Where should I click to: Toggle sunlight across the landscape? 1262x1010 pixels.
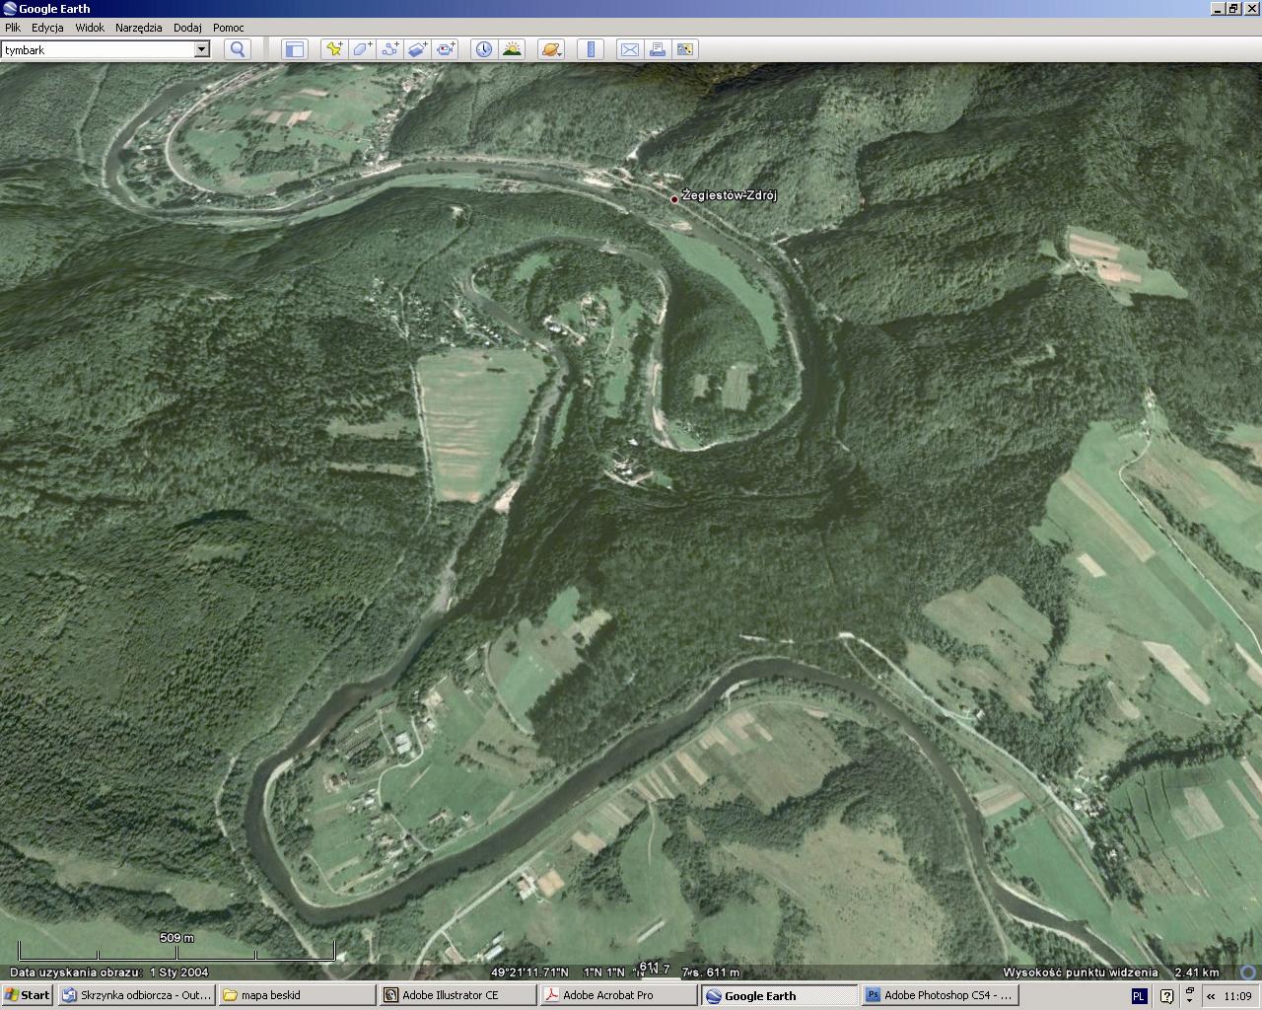click(512, 49)
